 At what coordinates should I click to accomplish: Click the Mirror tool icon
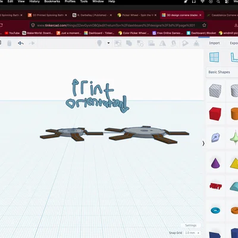pos(162,43)
